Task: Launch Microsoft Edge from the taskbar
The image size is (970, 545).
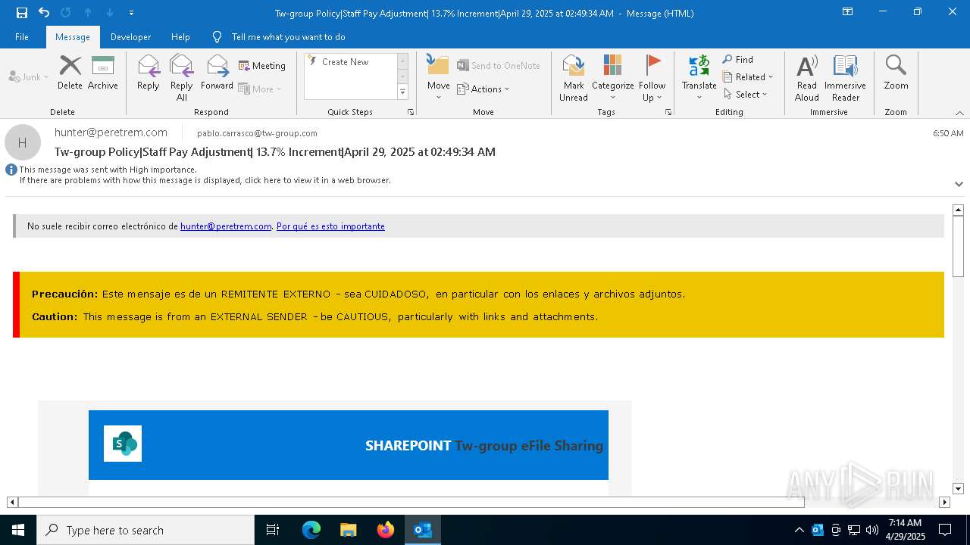Action: coord(311,530)
